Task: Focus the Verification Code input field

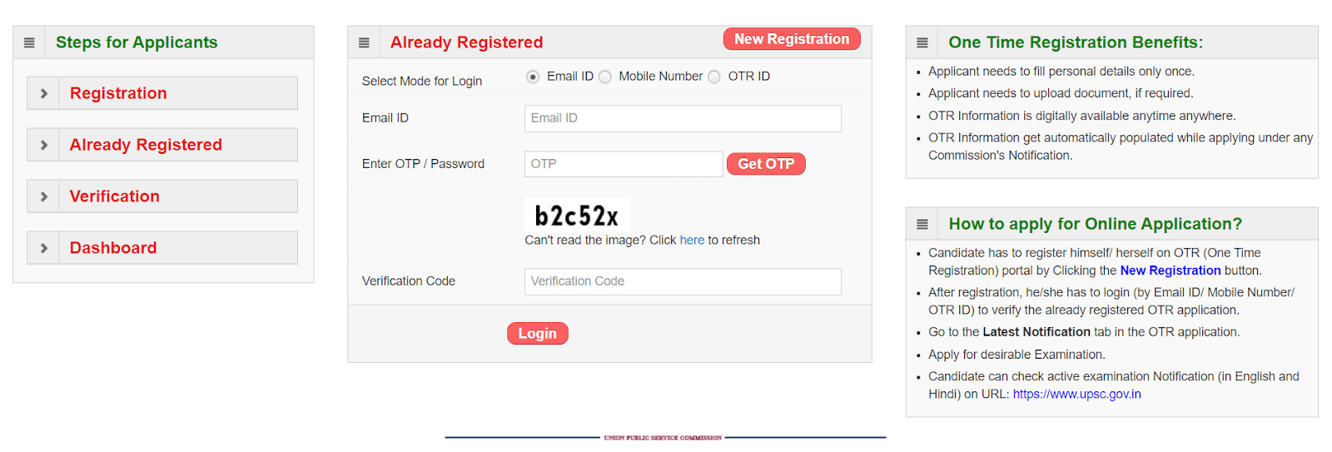Action: pos(683,281)
